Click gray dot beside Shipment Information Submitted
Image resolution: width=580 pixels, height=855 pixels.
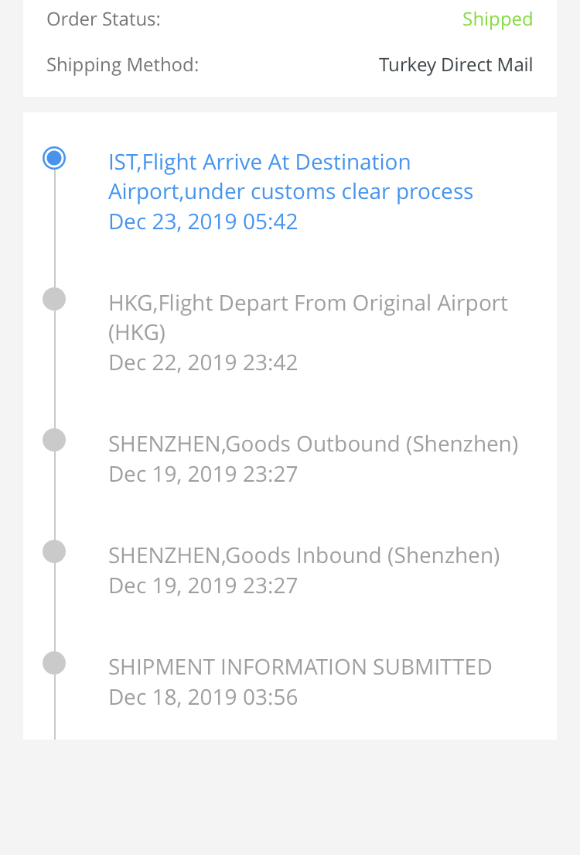click(54, 663)
